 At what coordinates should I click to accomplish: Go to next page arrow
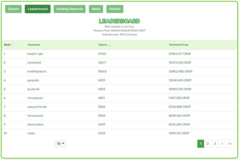coord(222,144)
